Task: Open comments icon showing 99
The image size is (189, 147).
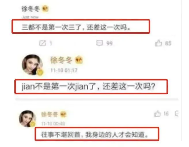Action: point(100,43)
